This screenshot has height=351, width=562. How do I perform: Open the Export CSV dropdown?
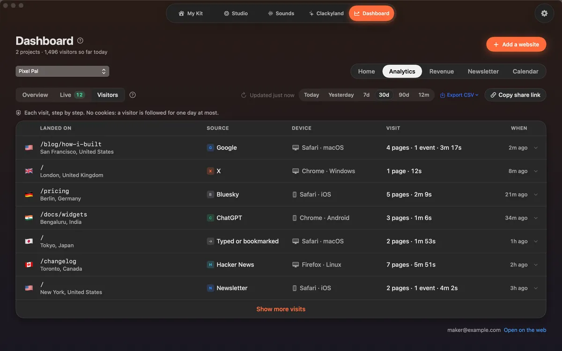pos(459,95)
